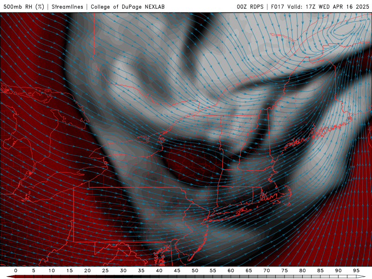The width and height of the screenshot is (372, 279).
Task: Click the colorbar label "35"
Action: pyautogui.click(x=141, y=271)
